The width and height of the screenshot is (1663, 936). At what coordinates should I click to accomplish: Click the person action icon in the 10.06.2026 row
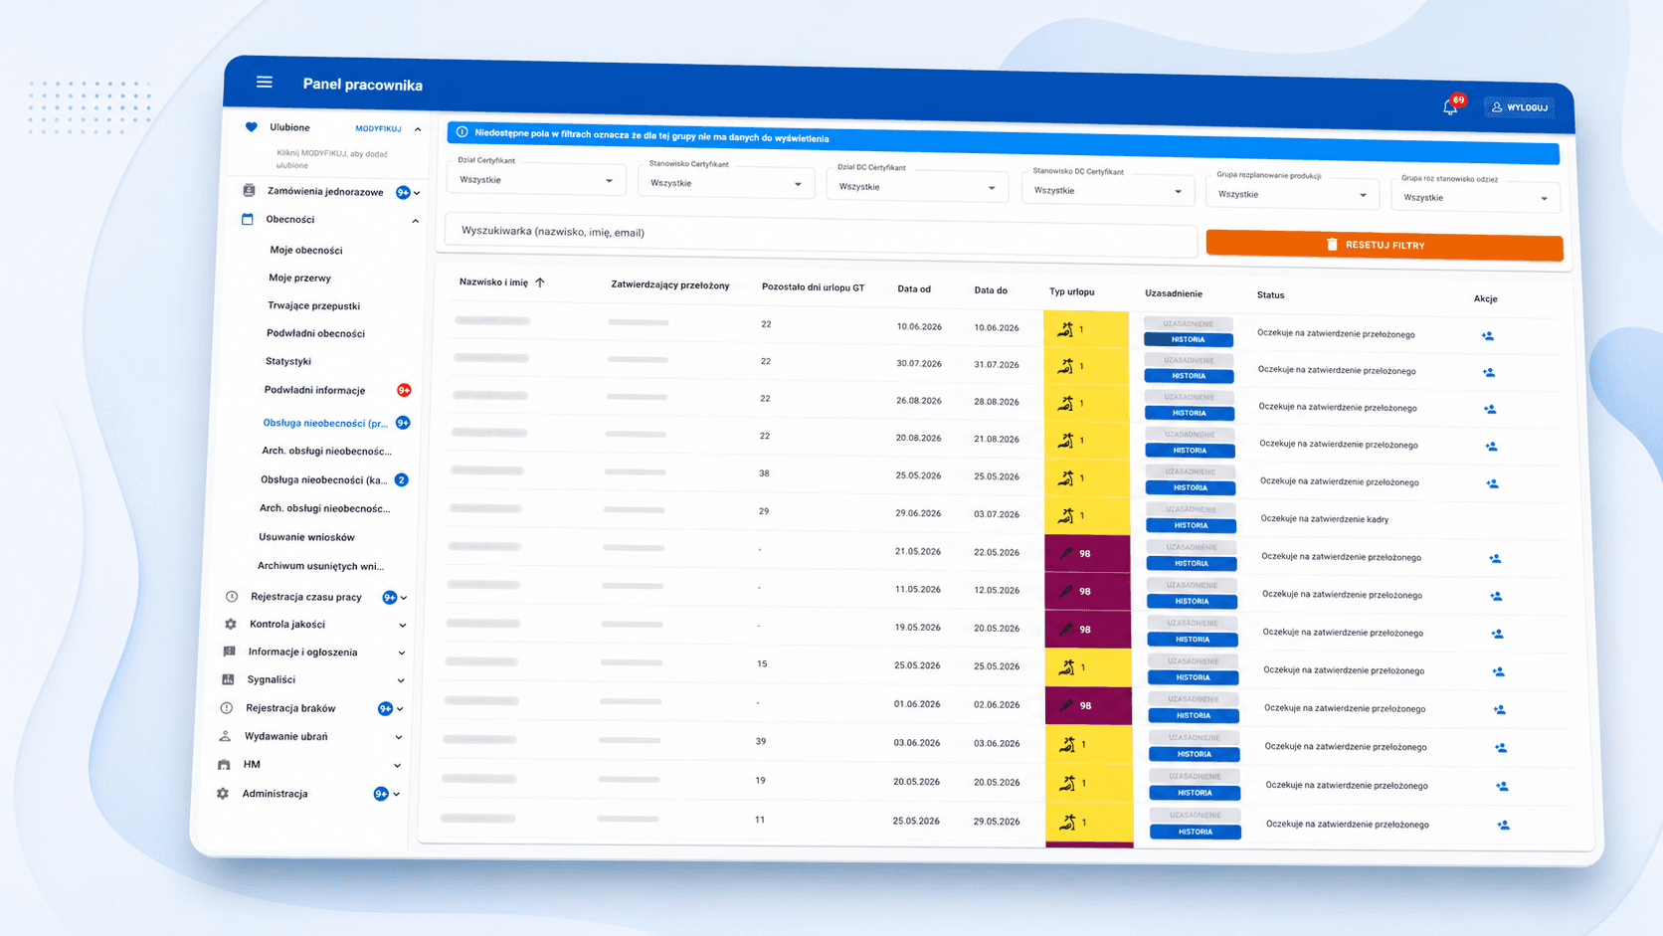point(1488,336)
